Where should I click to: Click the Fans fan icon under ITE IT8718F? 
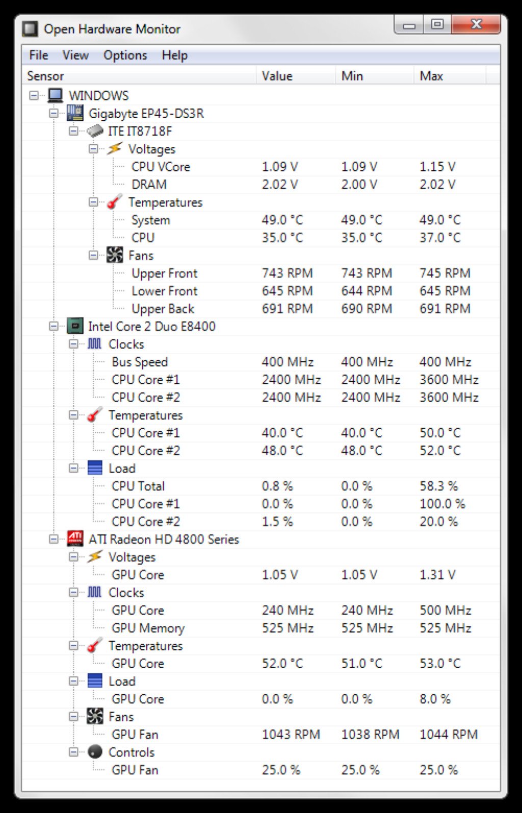click(x=115, y=255)
